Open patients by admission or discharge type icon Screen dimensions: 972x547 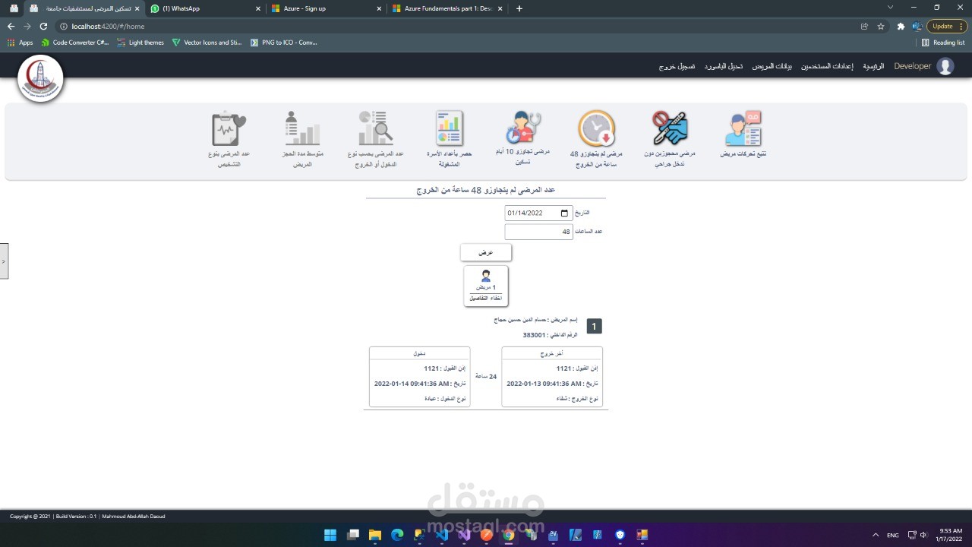coord(376,128)
